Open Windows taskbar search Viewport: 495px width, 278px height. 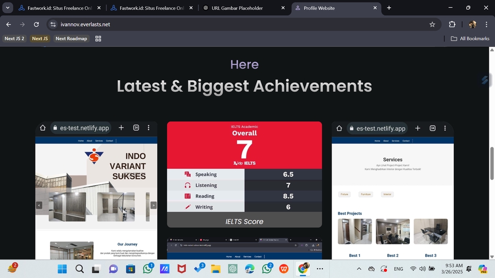pyautogui.click(x=79, y=269)
